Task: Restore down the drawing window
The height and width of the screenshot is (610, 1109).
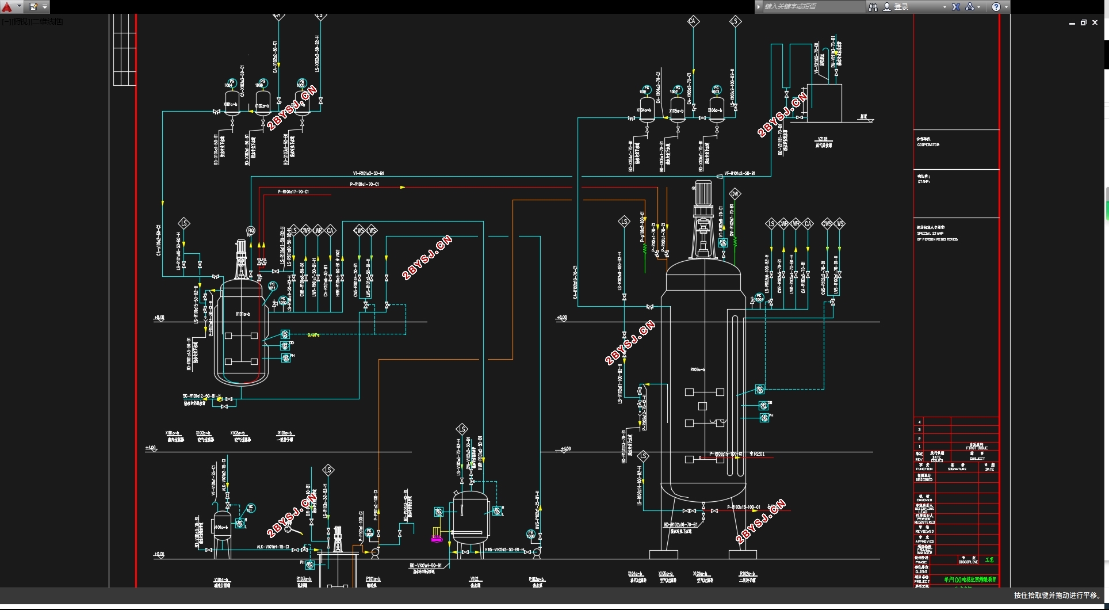Action: 1083,22
